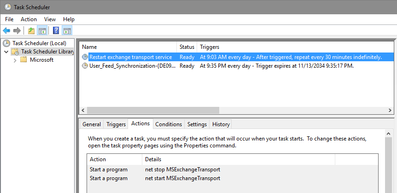Open the File menu

point(9,19)
